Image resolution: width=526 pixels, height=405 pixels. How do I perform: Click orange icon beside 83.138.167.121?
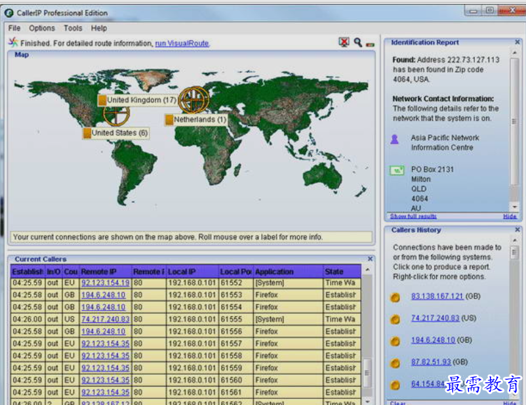coord(395,297)
